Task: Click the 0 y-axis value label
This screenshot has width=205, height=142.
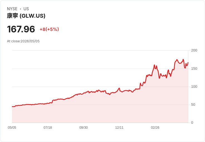Action: click(192, 123)
